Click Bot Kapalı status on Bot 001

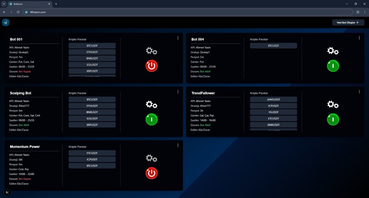coord(25,72)
